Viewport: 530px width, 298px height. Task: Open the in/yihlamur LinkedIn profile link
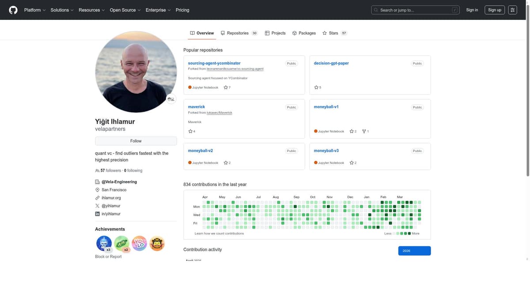click(111, 214)
